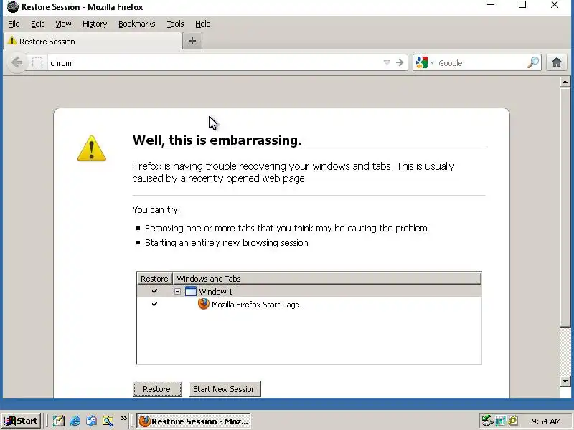This screenshot has width=574, height=430.
Task: Select the Restore Session tab
Action: pos(93,42)
